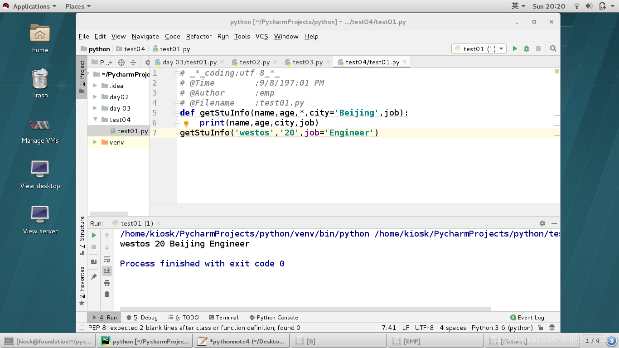
Task: Click the stop square in the main toolbar
Action: [x=538, y=48]
